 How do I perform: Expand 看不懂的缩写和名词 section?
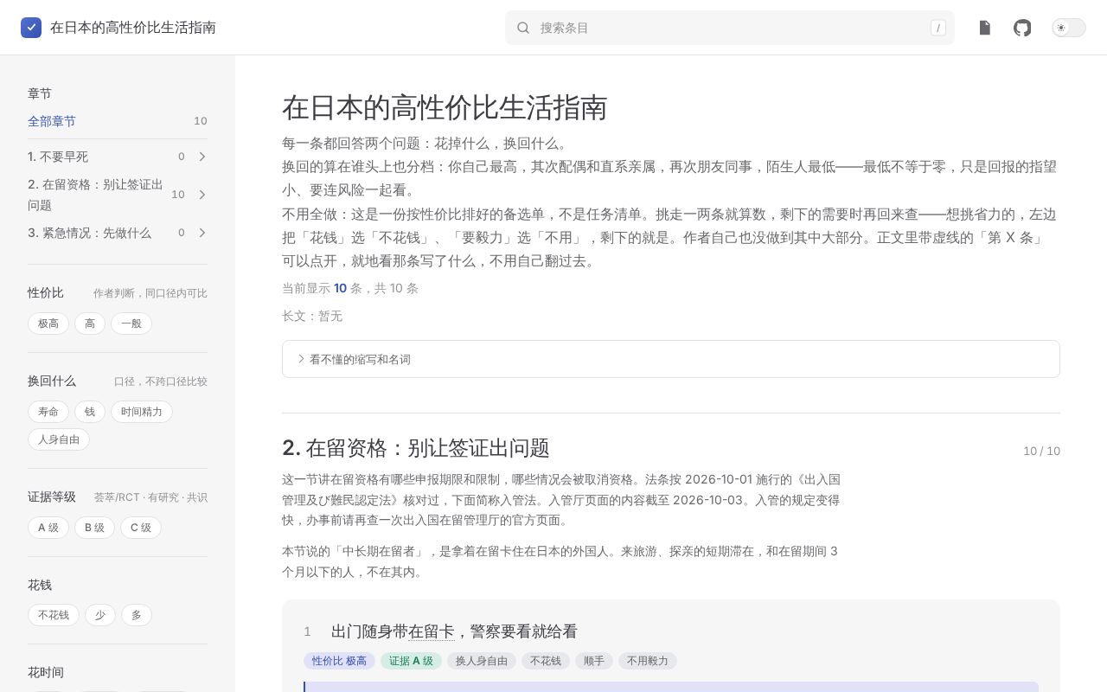[x=671, y=359]
